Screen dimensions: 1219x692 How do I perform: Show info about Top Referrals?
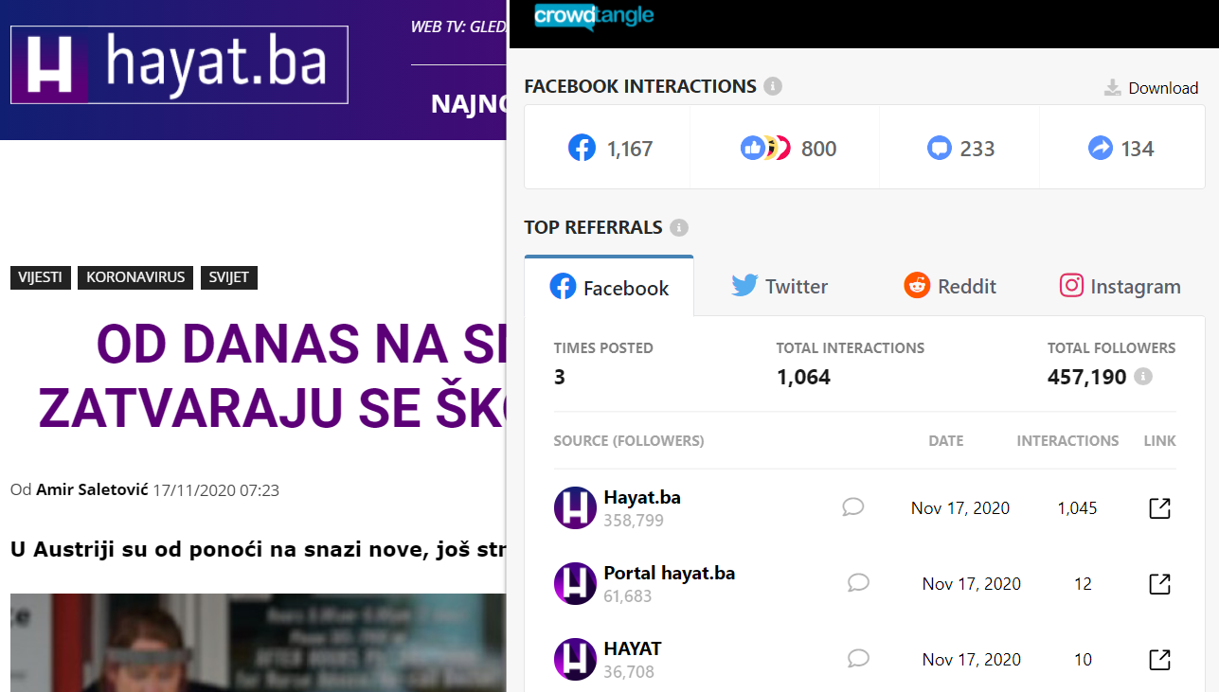click(679, 228)
